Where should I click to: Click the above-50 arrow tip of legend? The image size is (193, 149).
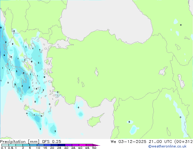tap(96, 145)
